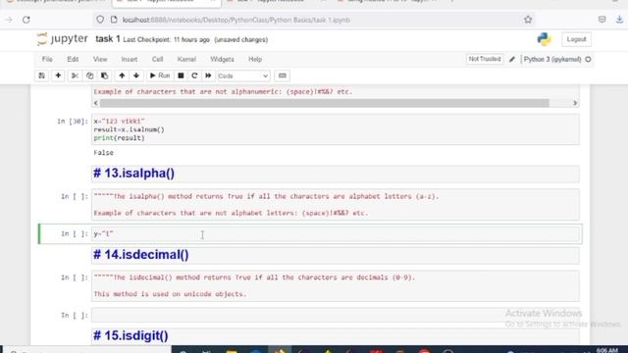The width and height of the screenshot is (628, 353).
Task: Select the isdecimal() description docstring cell
Action: pos(336,285)
